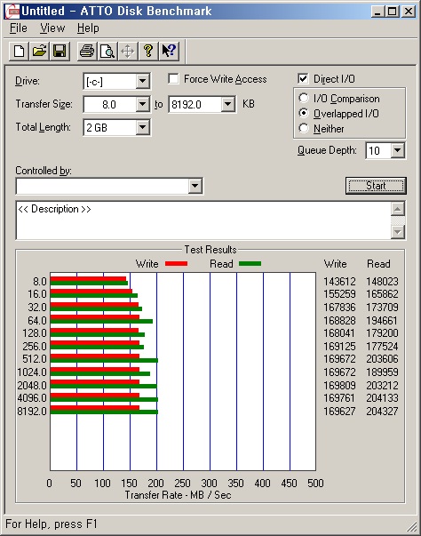Open the File menu
Image resolution: width=421 pixels, height=536 pixels.
click(18, 28)
